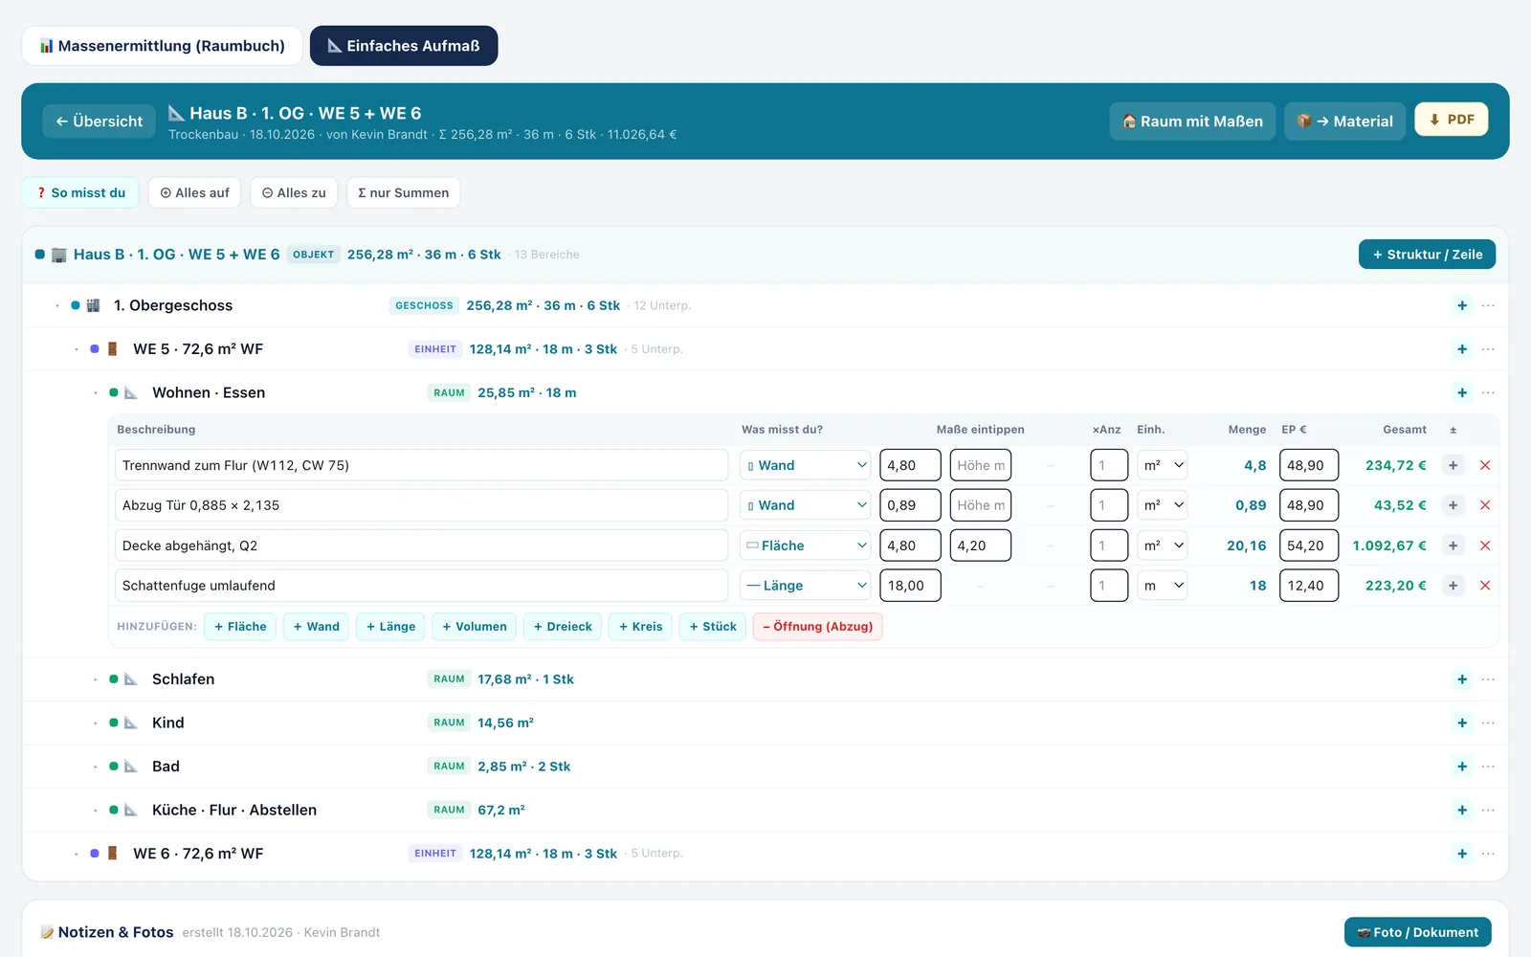The image size is (1531, 957).
Task: Click the plus icon on the 1. Obergeschoss row
Action: tap(1462, 305)
